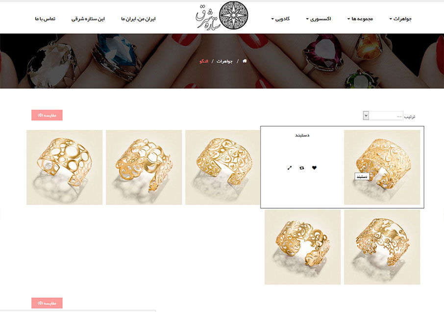This screenshot has height=312, width=444.
Task: Click the Setareh Shargh logo
Action: (222, 16)
